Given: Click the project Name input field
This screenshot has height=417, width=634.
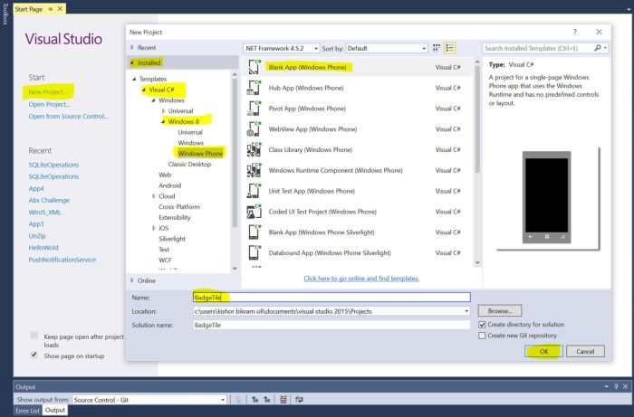Looking at the screenshot, I should [x=331, y=298].
